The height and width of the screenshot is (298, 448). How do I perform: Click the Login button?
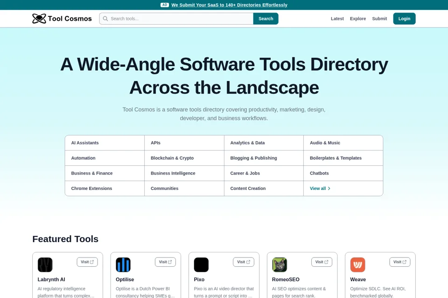pyautogui.click(x=404, y=19)
